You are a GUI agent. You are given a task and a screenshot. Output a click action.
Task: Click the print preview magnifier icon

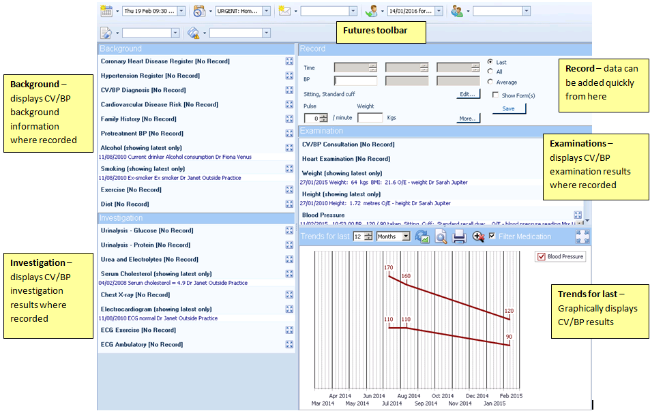441,237
